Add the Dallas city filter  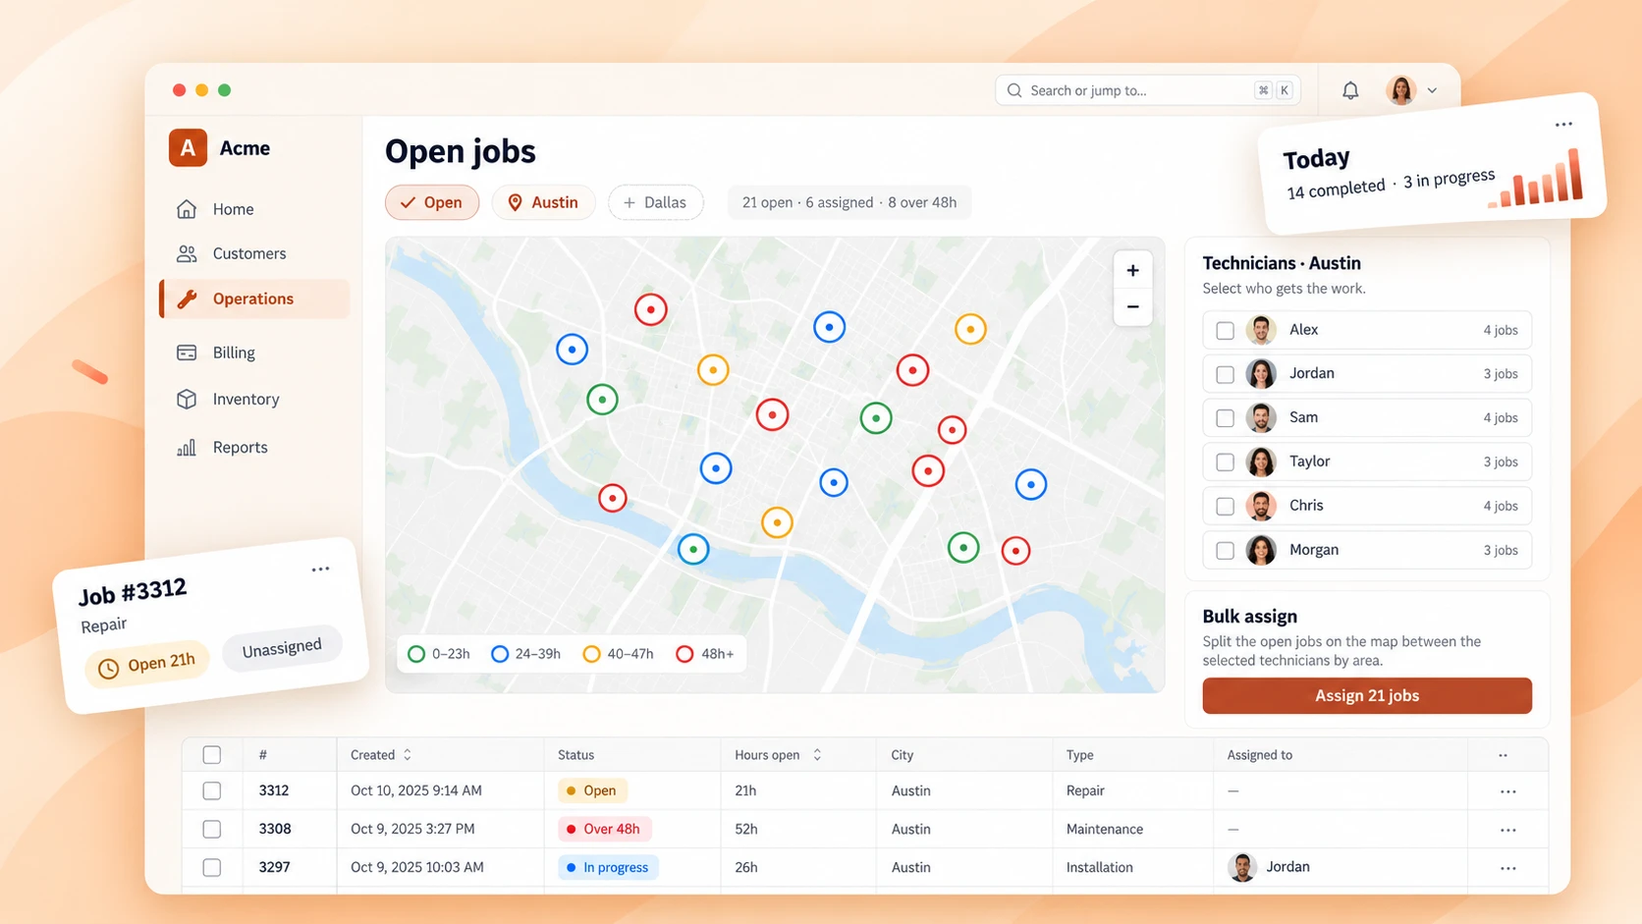click(x=655, y=202)
